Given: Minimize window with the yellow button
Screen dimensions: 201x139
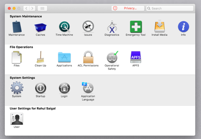Looking at the screenshot, I should pyautogui.click(x=14, y=8).
